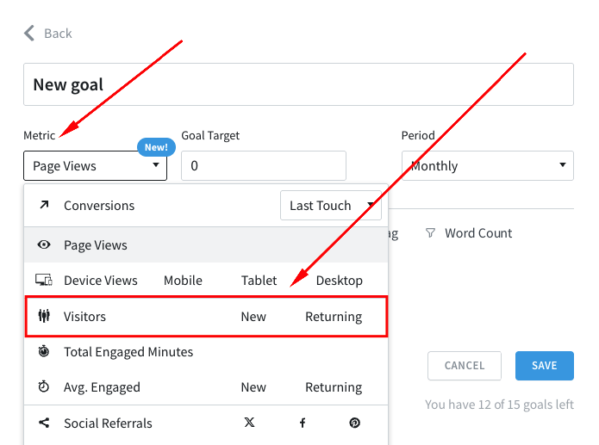599x445 pixels.
Task: Select the Facebook social referral icon
Action: (x=303, y=423)
